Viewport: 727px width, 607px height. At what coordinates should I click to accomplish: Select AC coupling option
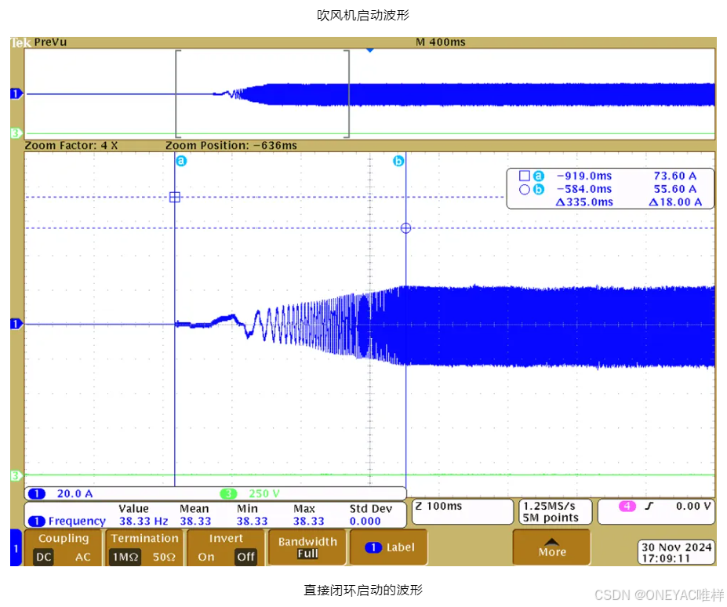[x=83, y=557]
